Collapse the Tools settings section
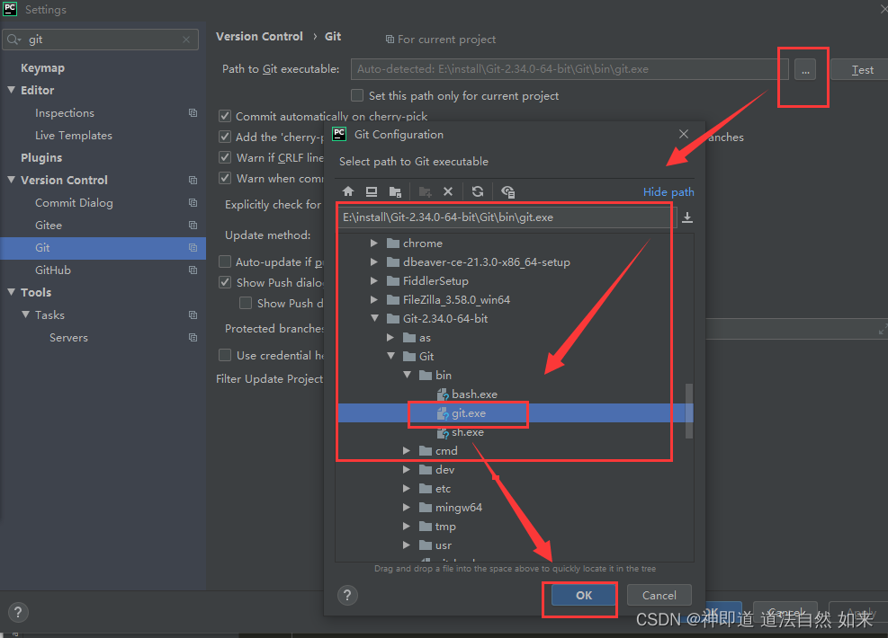Image resolution: width=888 pixels, height=638 pixels. (x=12, y=292)
